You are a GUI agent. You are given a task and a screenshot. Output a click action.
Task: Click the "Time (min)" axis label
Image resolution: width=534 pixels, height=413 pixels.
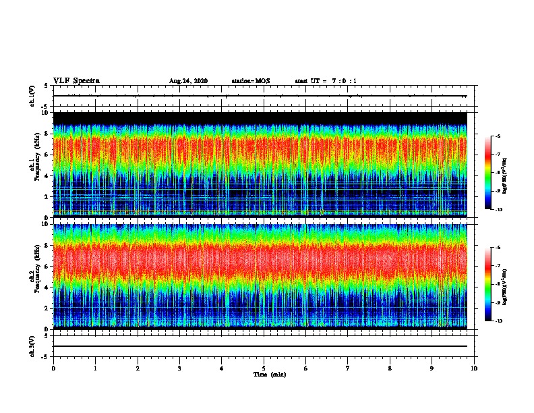[x=270, y=375]
